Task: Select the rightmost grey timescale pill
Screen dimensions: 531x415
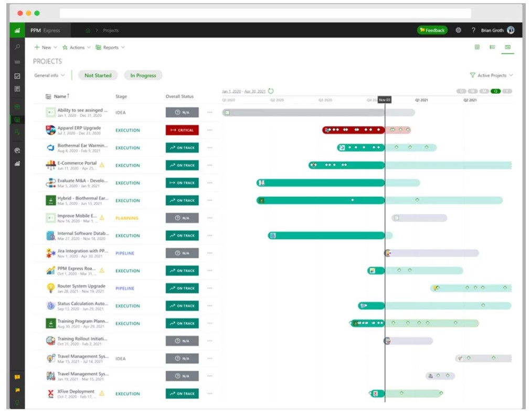Action: tap(507, 91)
